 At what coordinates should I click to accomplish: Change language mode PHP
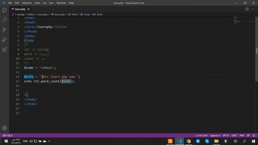tap(242, 135)
